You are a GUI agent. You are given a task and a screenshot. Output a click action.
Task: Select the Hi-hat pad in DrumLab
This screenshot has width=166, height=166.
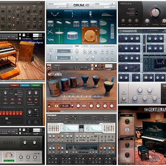pos(59,35)
